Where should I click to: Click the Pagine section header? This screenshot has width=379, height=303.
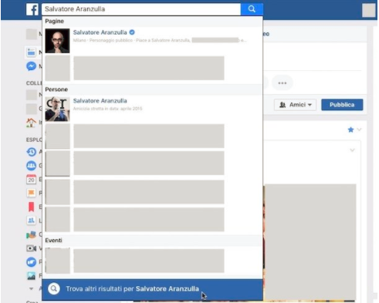tap(54, 22)
